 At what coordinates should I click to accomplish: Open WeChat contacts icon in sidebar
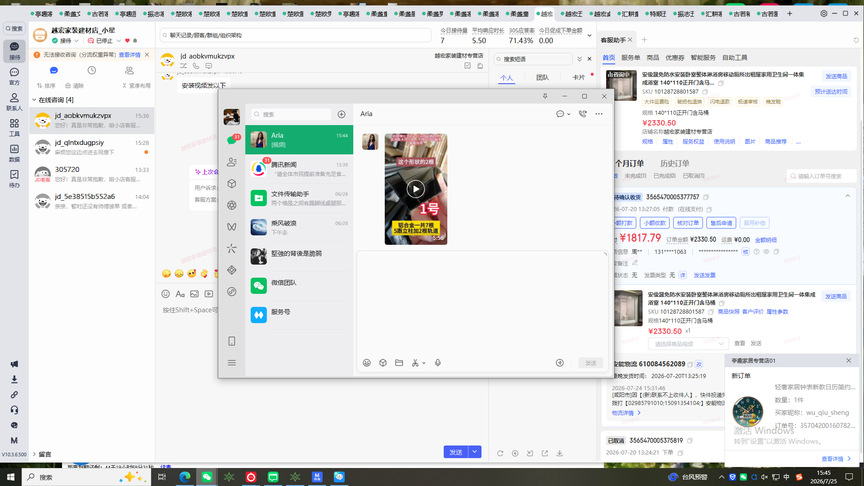(232, 162)
